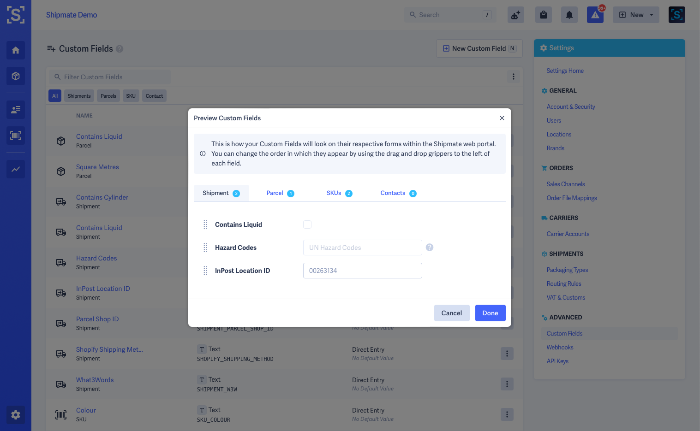Image resolution: width=700 pixels, height=431 pixels.
Task: Click the Done button
Action: coord(491,313)
